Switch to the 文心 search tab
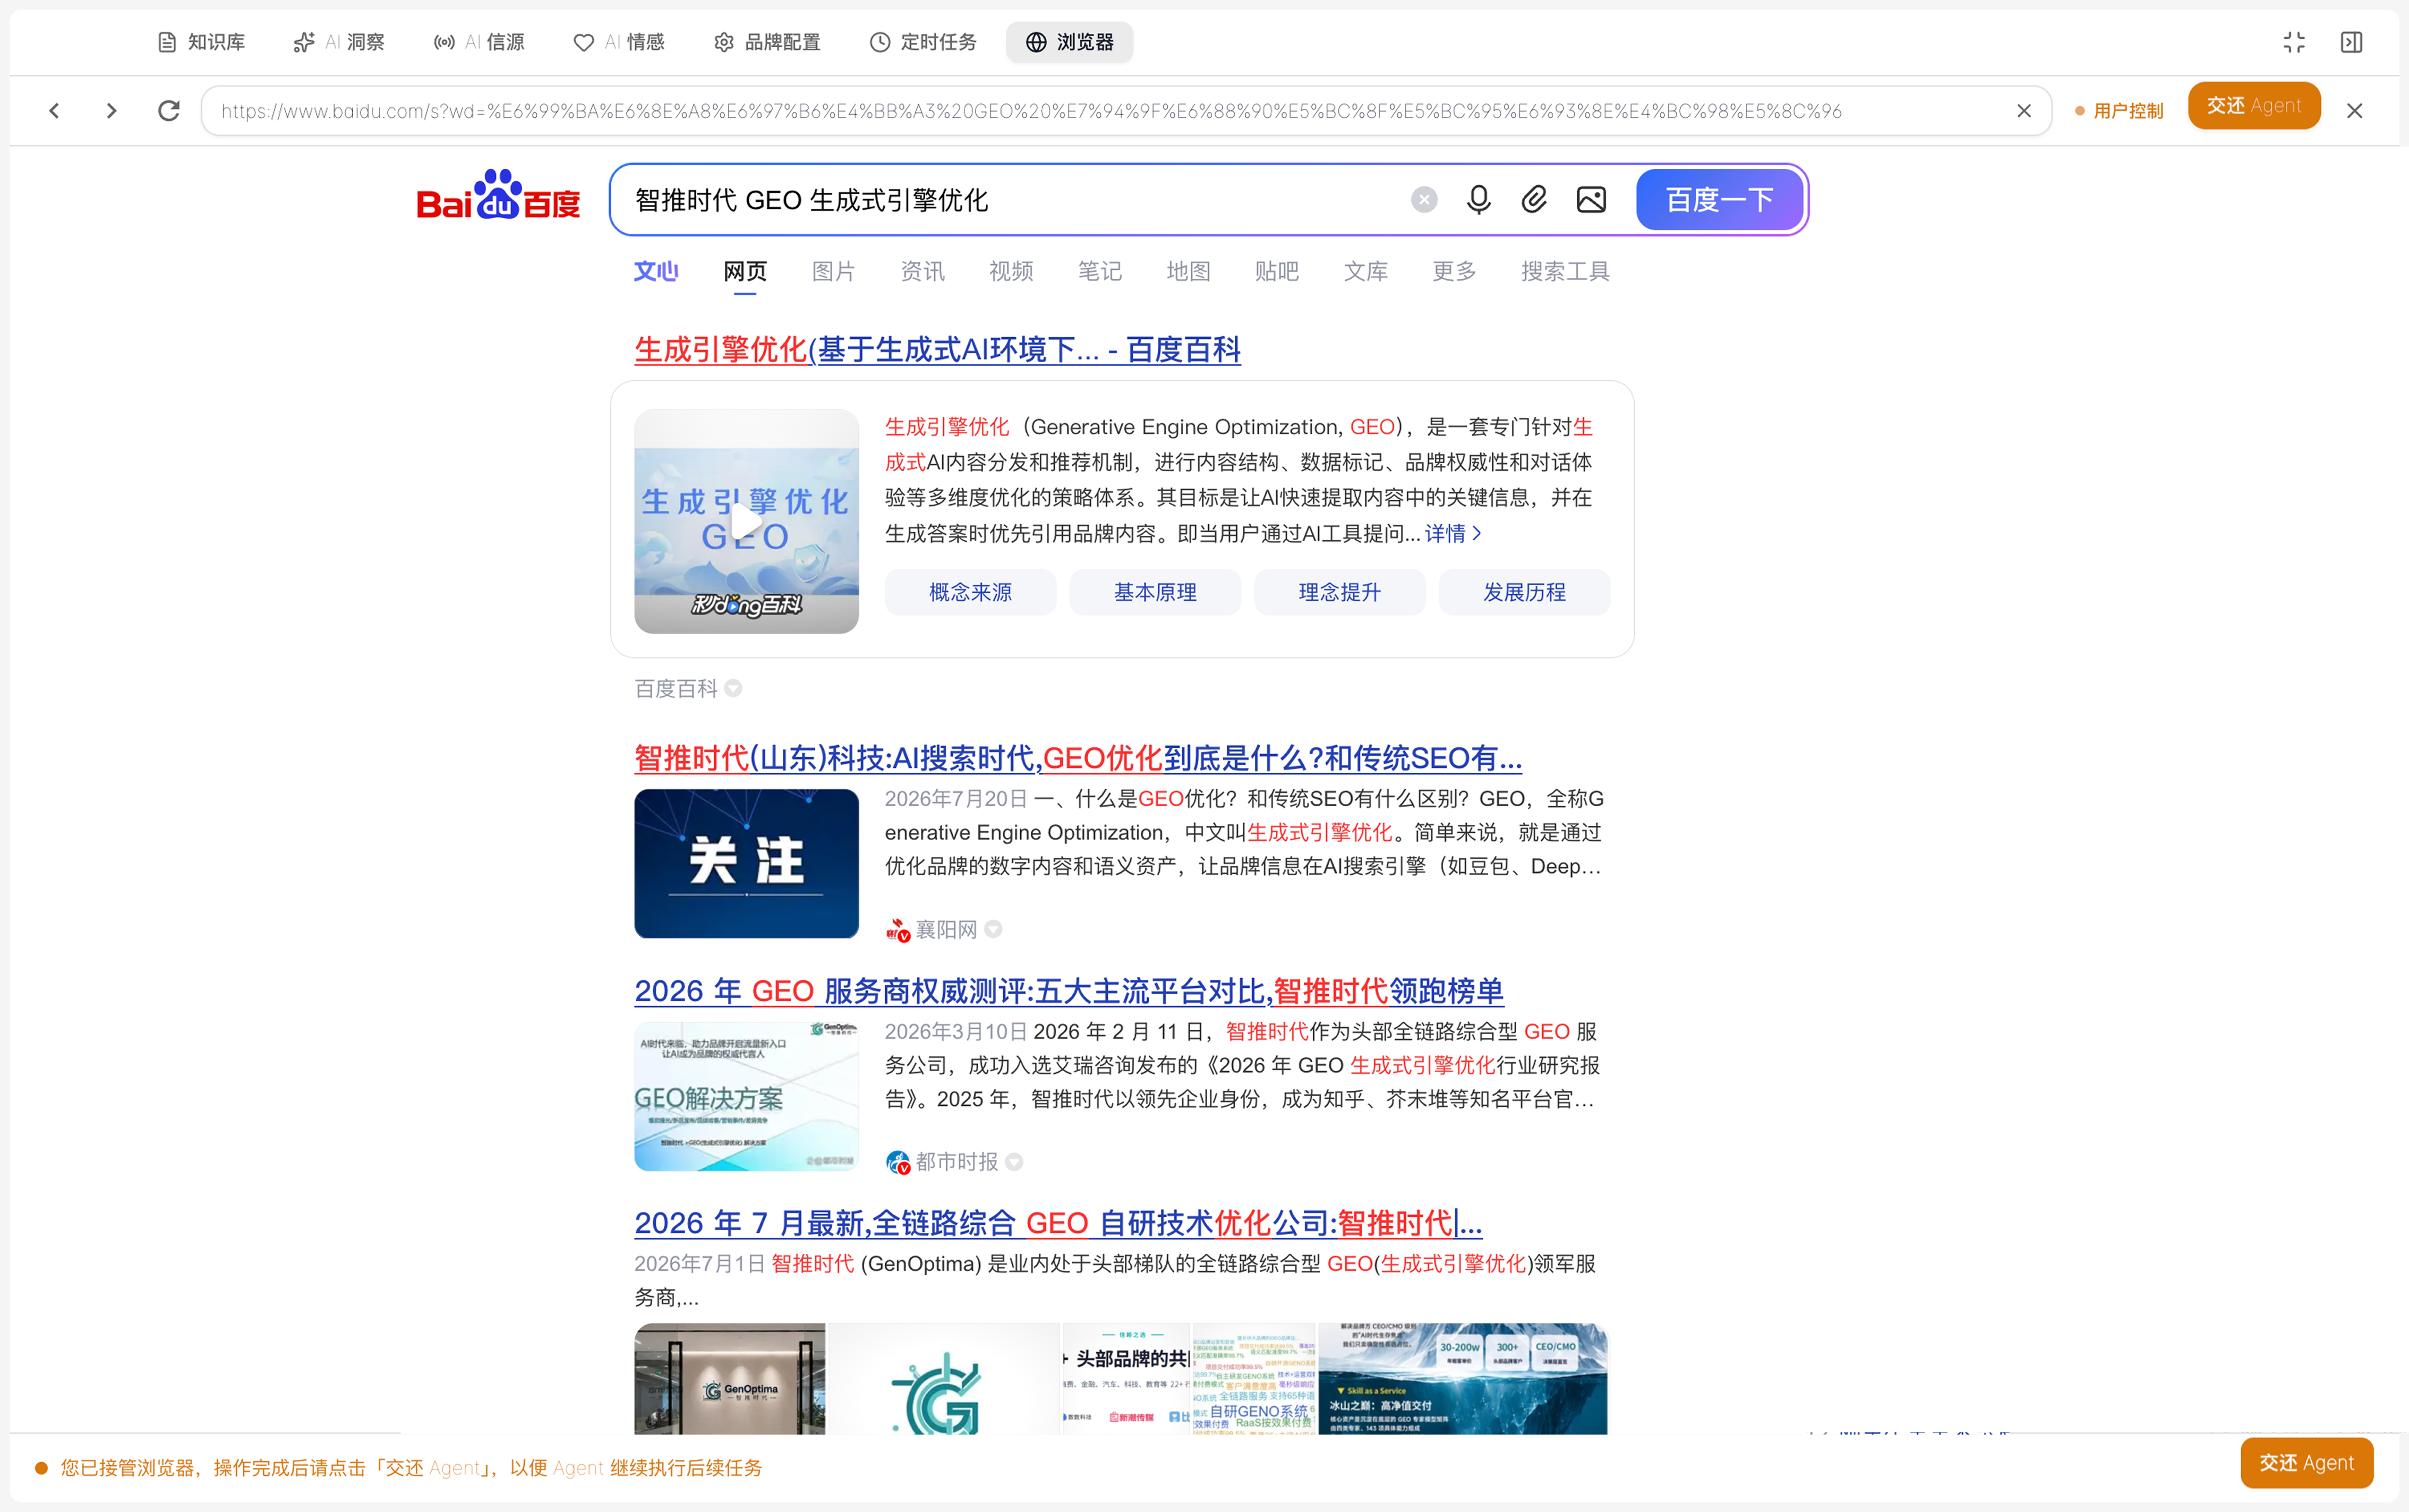 [656, 271]
